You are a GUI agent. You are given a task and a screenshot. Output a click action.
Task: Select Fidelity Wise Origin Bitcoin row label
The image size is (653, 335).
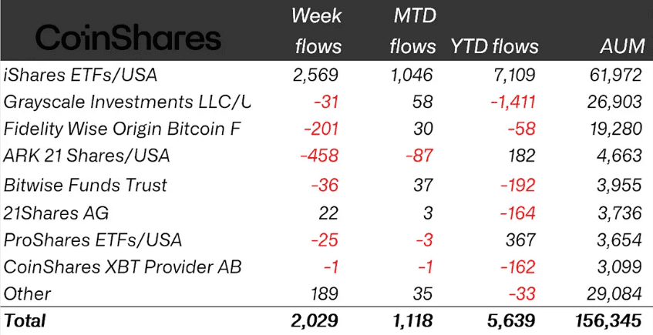pos(122,129)
